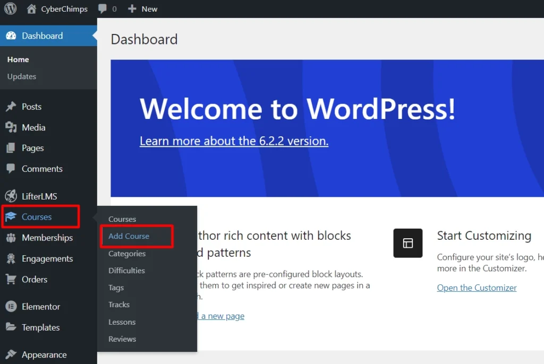Expand the Courses sidebar menu
The width and height of the screenshot is (544, 364).
coord(37,217)
